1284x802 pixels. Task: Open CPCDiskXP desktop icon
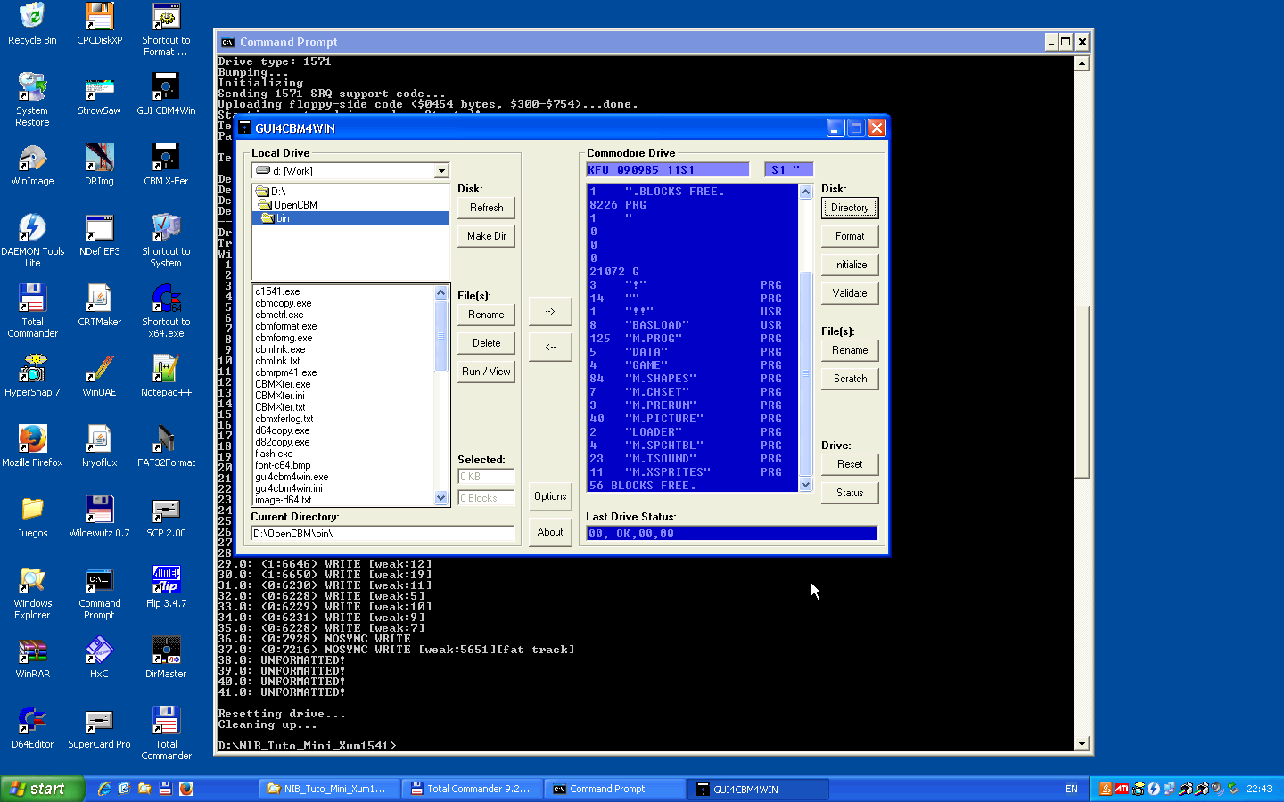pyautogui.click(x=99, y=24)
